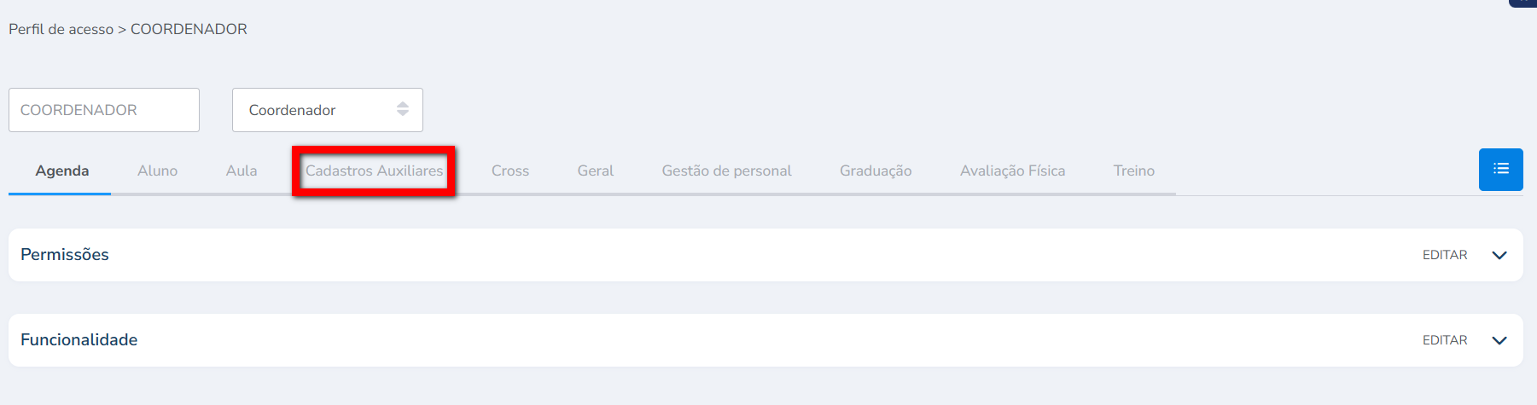Switch to the Agenda tab
Viewport: 1537px width, 405px height.
61,171
